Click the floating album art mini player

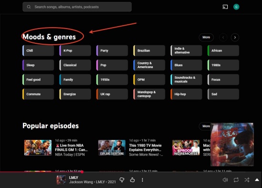(x=232, y=144)
